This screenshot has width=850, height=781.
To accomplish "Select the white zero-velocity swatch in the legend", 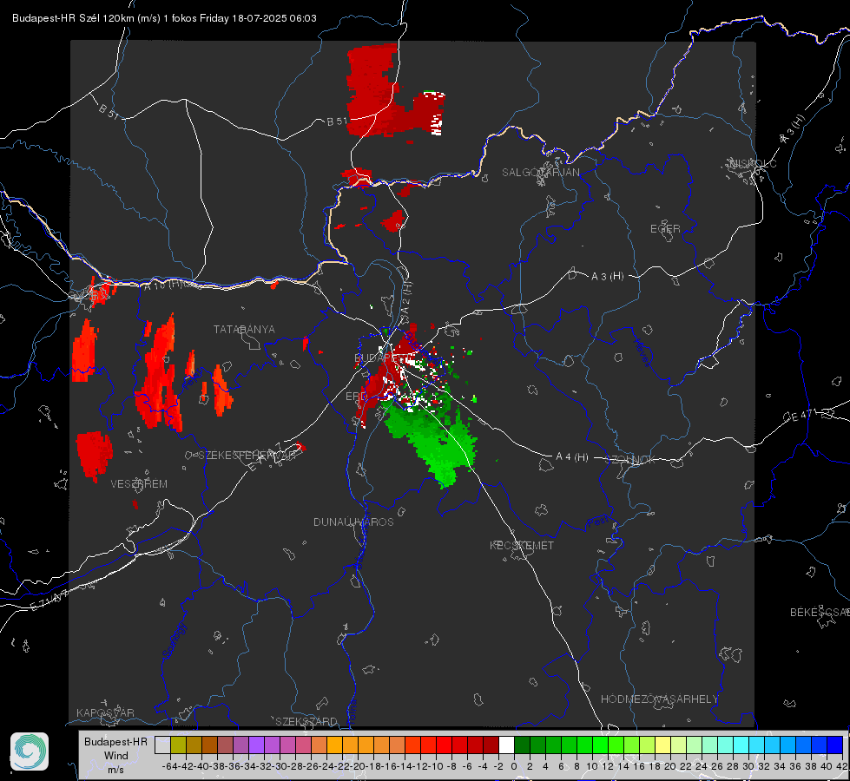I will 506,745.
